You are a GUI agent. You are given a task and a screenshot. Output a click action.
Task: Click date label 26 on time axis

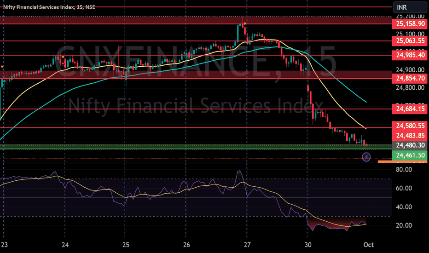coord(186,245)
